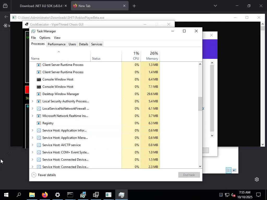Open Firefox from the taskbar
This screenshot has width=267, height=200.
tap(45, 195)
